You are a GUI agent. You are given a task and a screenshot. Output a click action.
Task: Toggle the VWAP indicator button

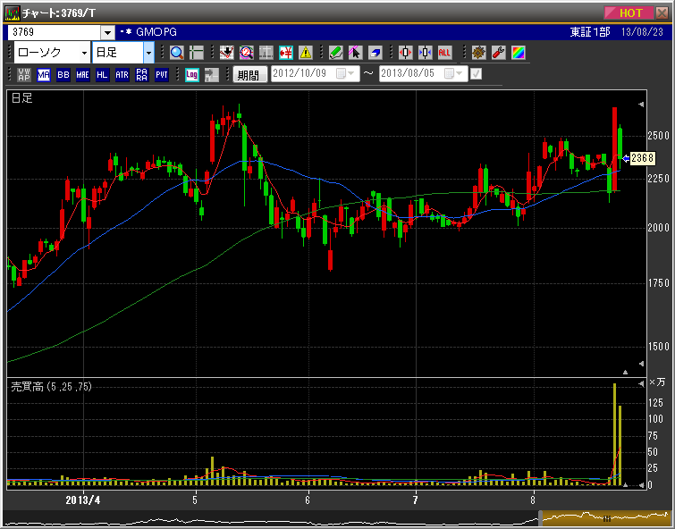click(x=24, y=75)
